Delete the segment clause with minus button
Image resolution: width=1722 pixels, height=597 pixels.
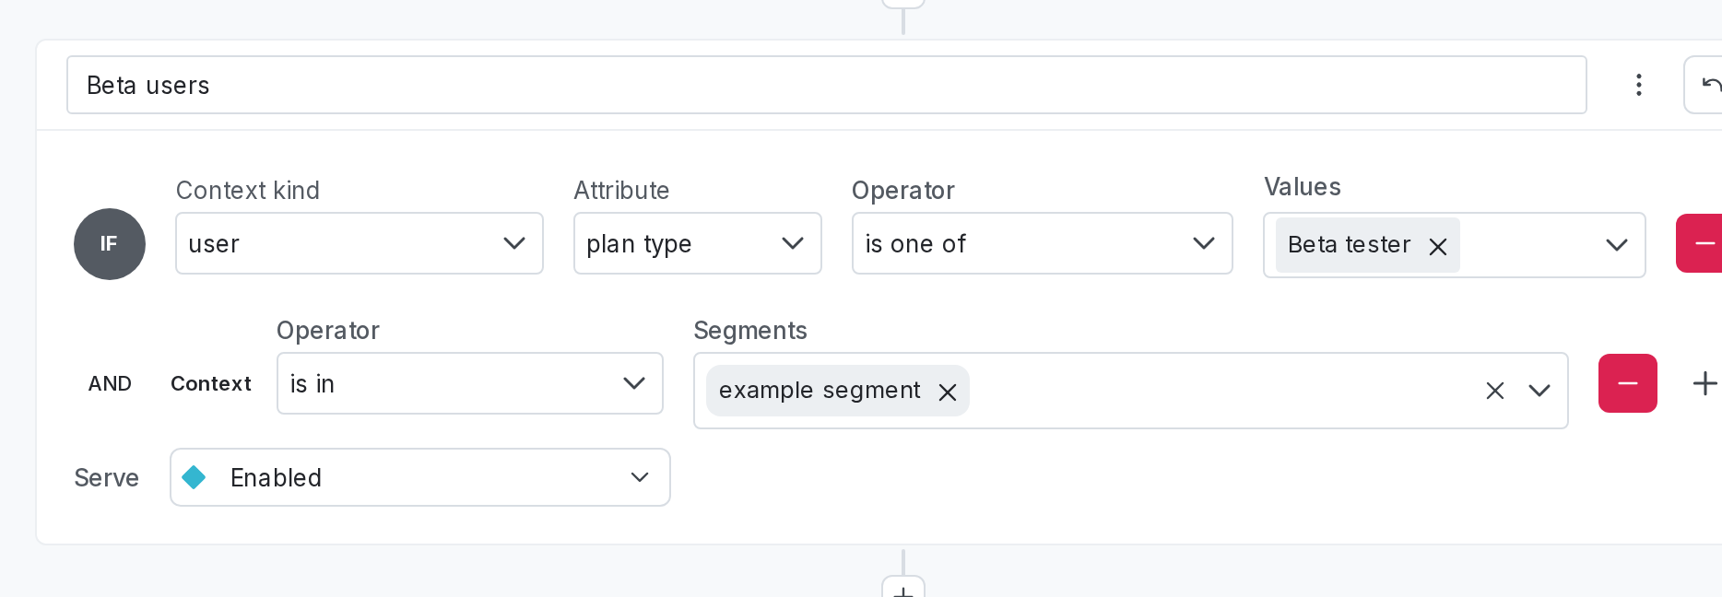pos(1627,383)
